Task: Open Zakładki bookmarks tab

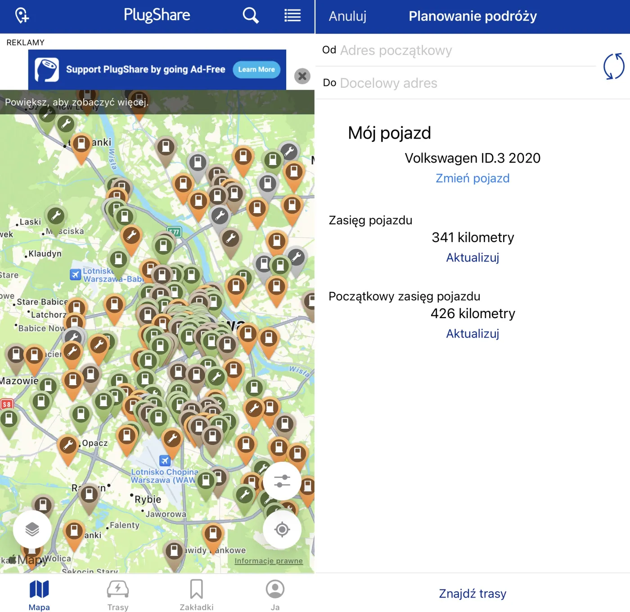Action: pos(197,595)
